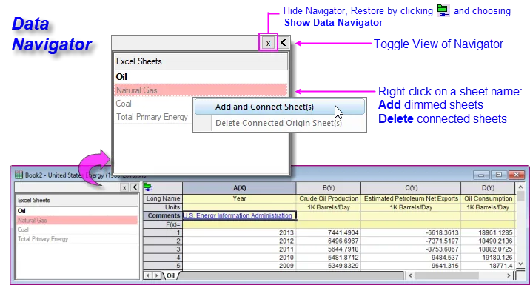The width and height of the screenshot is (530, 285).
Task: Select Total Primary Energy in workbook navigator
Action: [x=77, y=239]
